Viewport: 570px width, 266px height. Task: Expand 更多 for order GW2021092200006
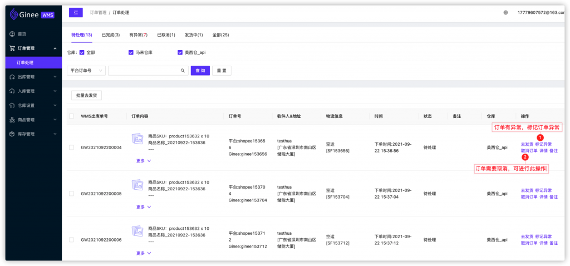tap(144, 253)
